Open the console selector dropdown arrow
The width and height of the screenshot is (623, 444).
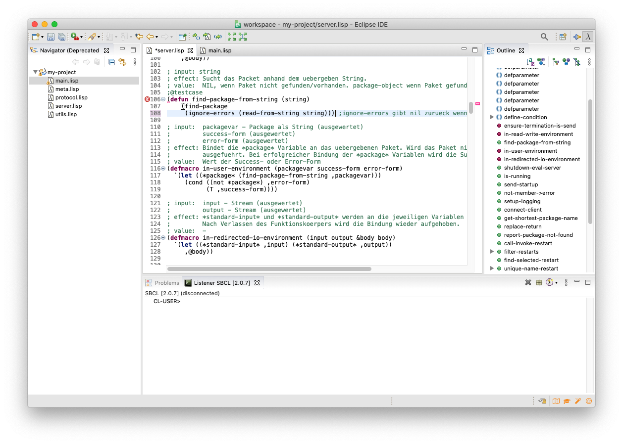coord(556,283)
